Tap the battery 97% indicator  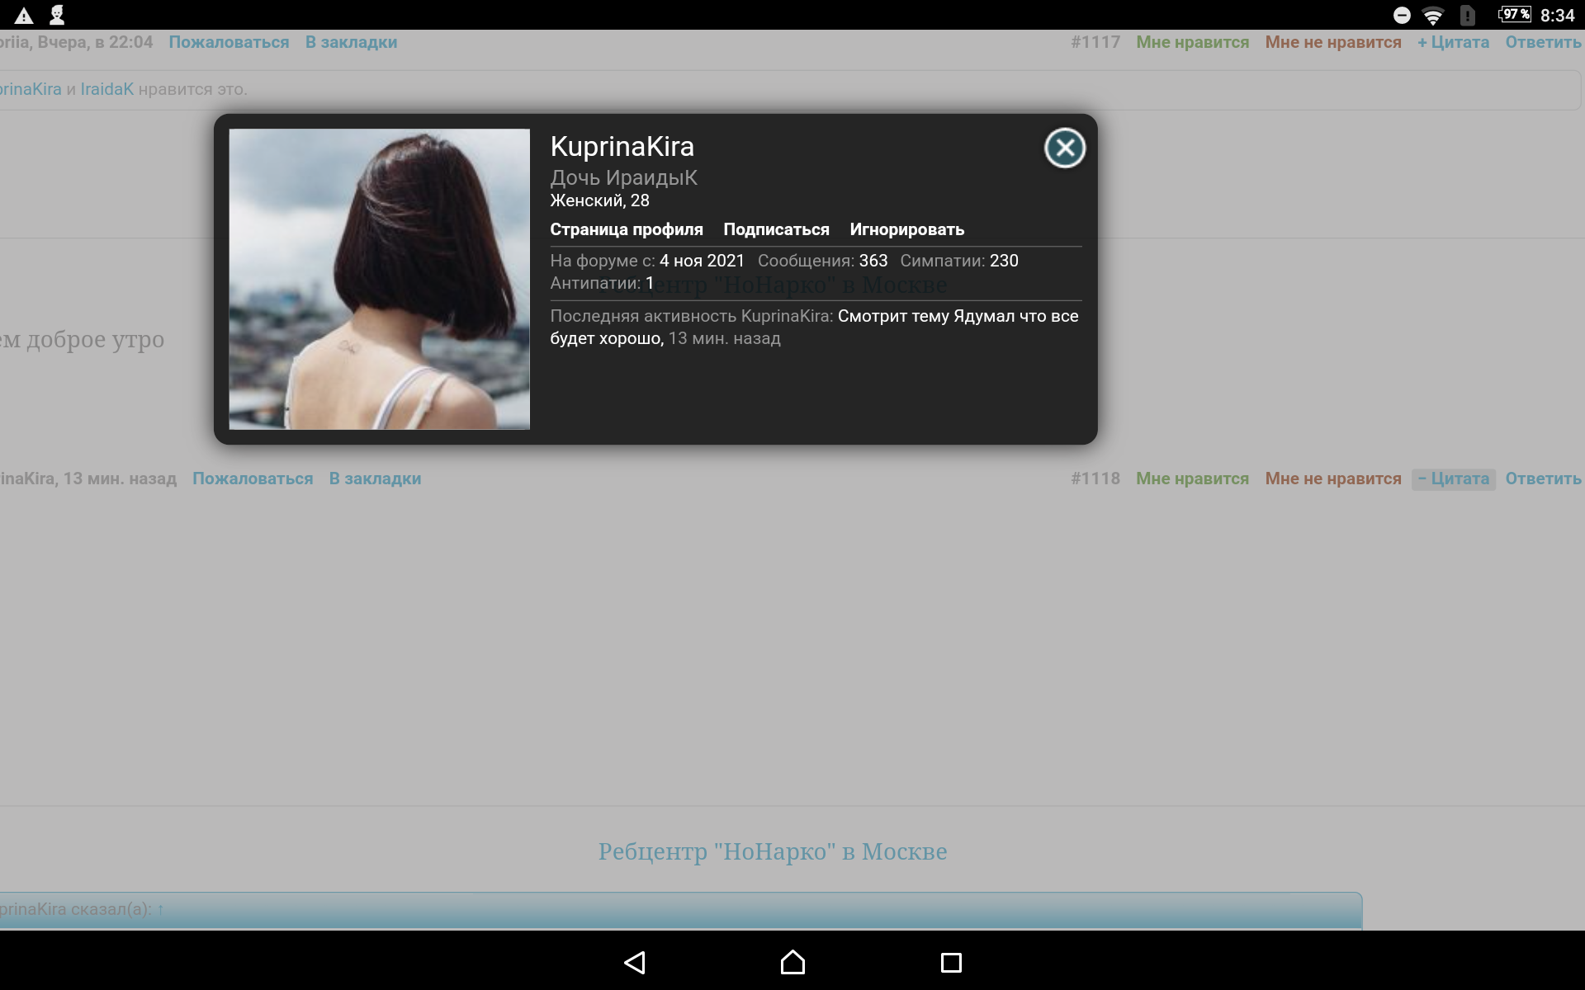tap(1515, 15)
